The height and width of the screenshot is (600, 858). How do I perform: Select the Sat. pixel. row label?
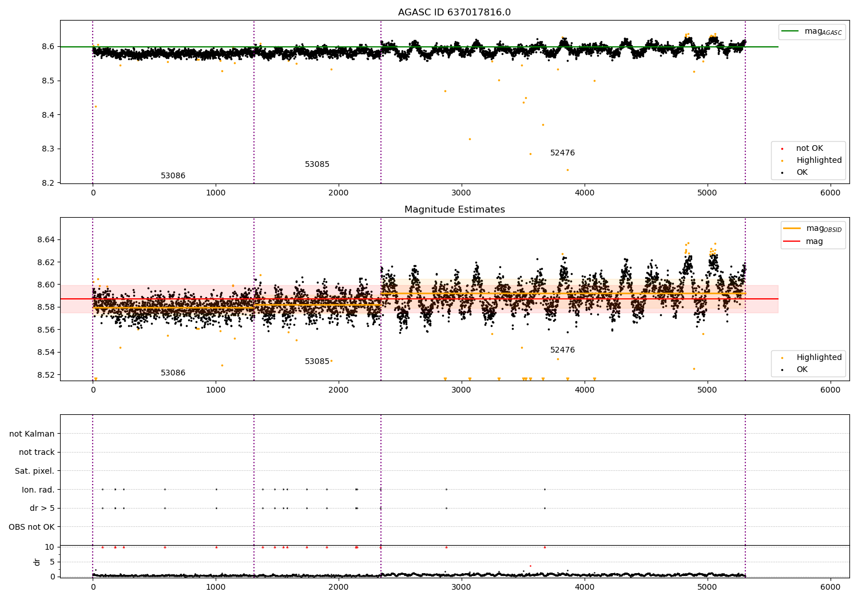35,471
